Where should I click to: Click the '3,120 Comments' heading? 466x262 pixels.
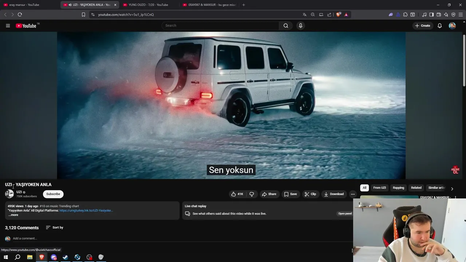click(x=22, y=228)
